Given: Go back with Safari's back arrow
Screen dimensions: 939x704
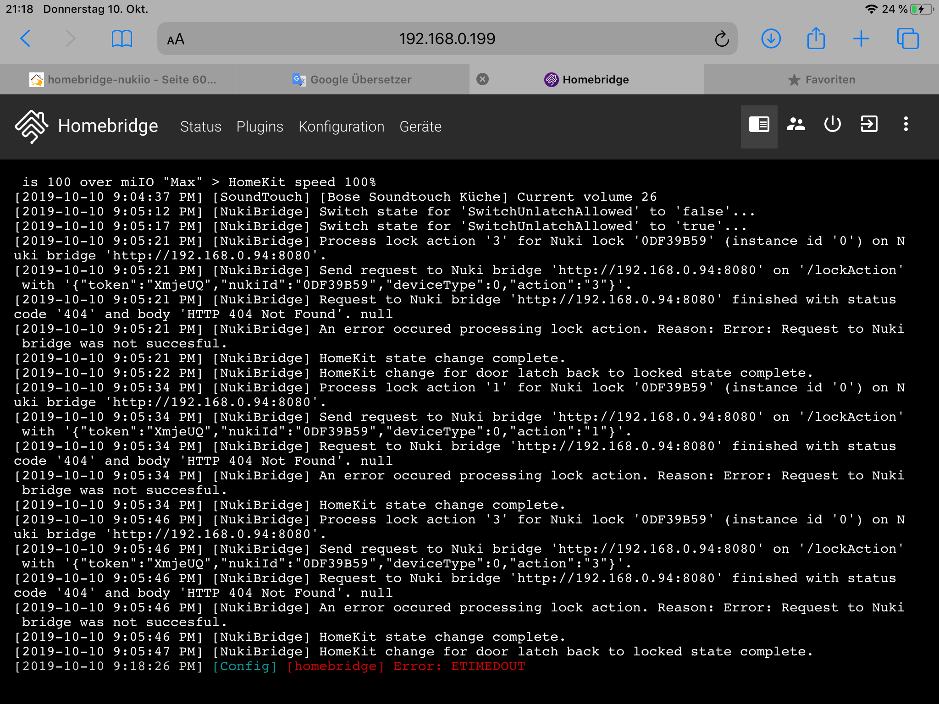Looking at the screenshot, I should (x=26, y=38).
